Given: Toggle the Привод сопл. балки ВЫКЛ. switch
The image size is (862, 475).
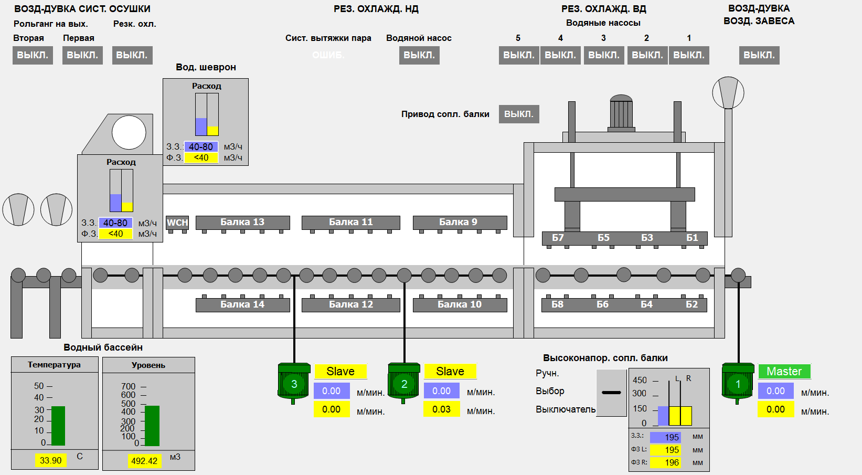Looking at the screenshot, I should (518, 114).
